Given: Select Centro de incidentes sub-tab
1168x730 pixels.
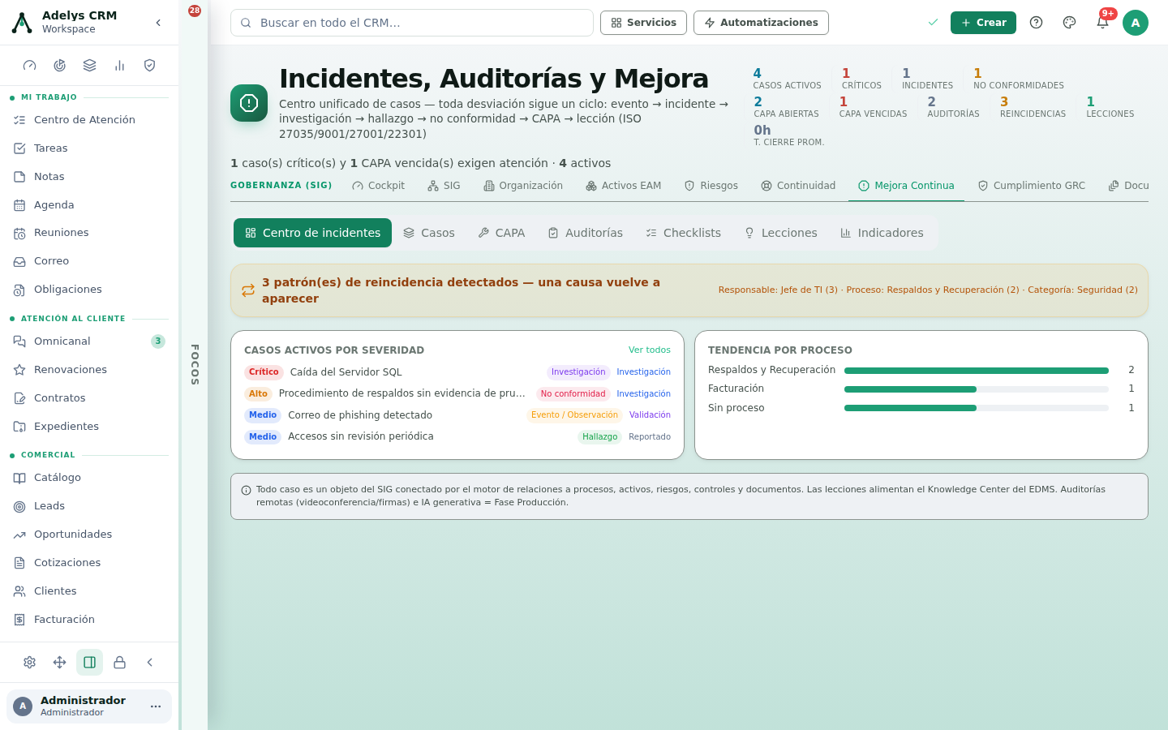Looking at the screenshot, I should 312,233.
